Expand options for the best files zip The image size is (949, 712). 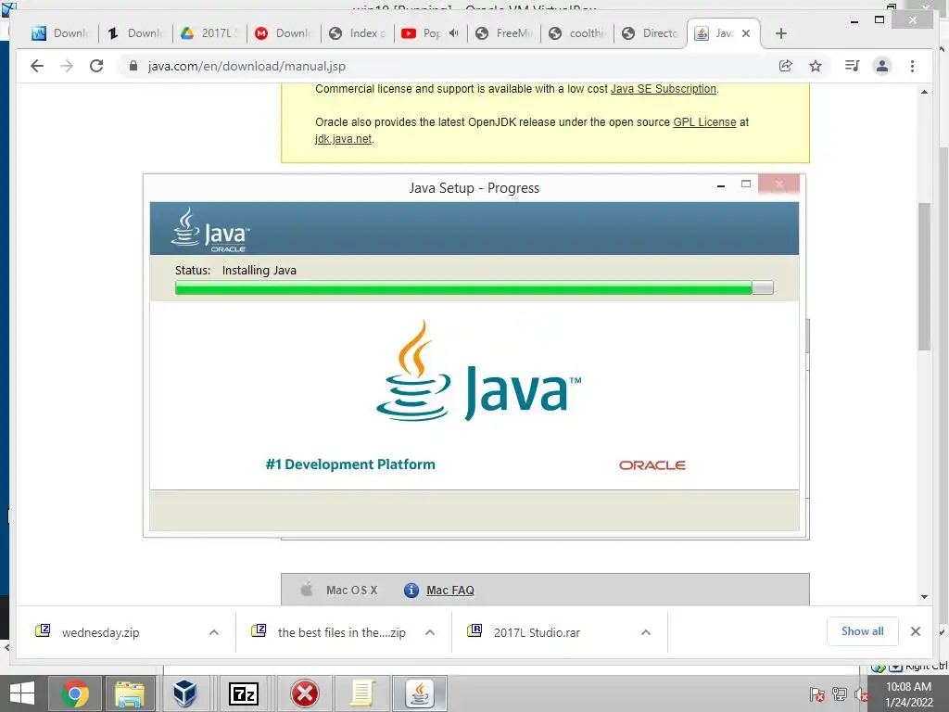pyautogui.click(x=430, y=632)
